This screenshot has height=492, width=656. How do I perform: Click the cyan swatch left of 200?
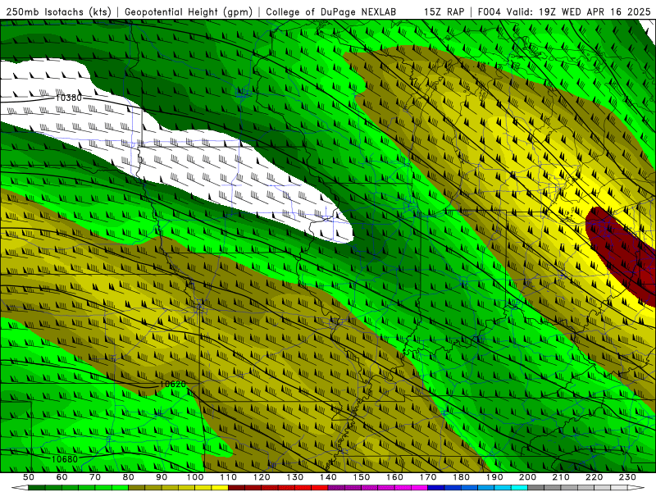click(x=519, y=488)
